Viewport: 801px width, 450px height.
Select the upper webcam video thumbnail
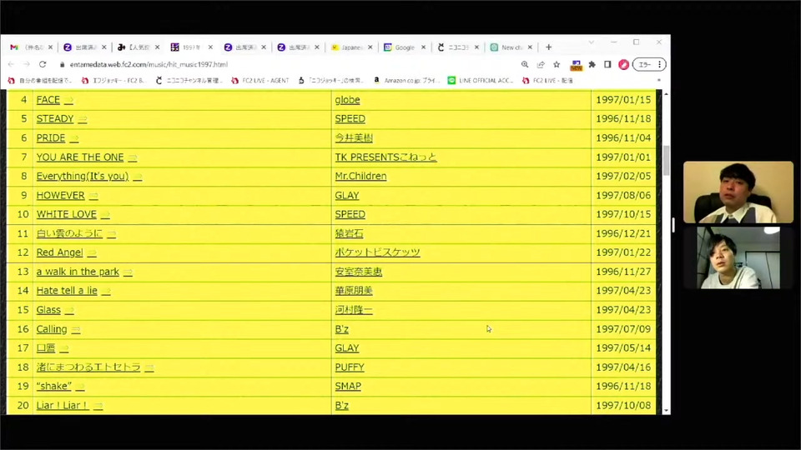(738, 192)
